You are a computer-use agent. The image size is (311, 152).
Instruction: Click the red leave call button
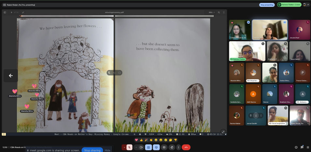186,147
